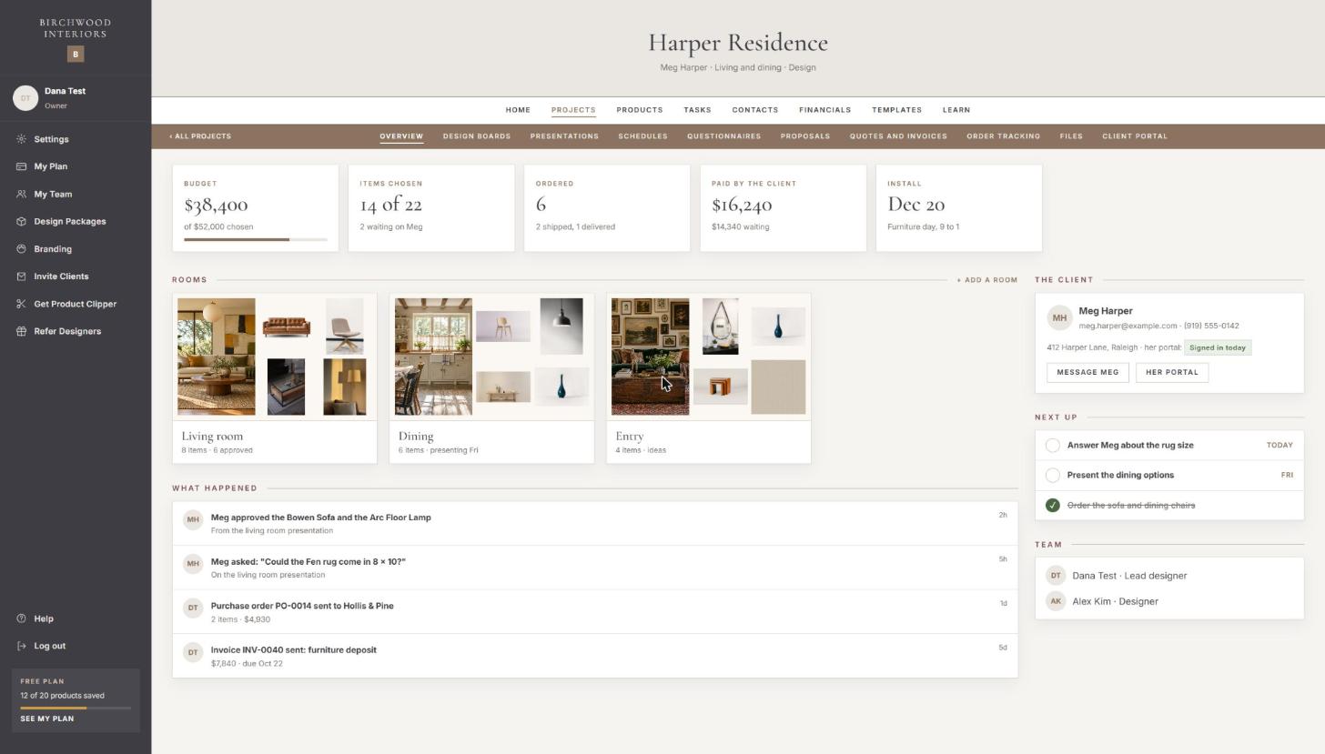Click See My Plan link

click(47, 719)
